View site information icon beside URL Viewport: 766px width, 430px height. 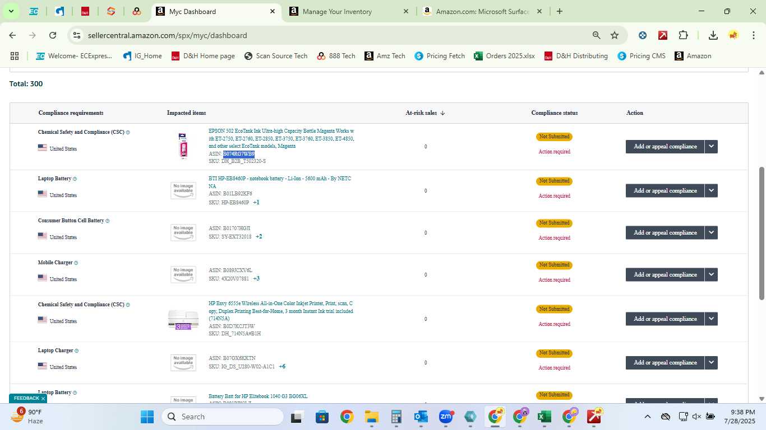(x=77, y=35)
